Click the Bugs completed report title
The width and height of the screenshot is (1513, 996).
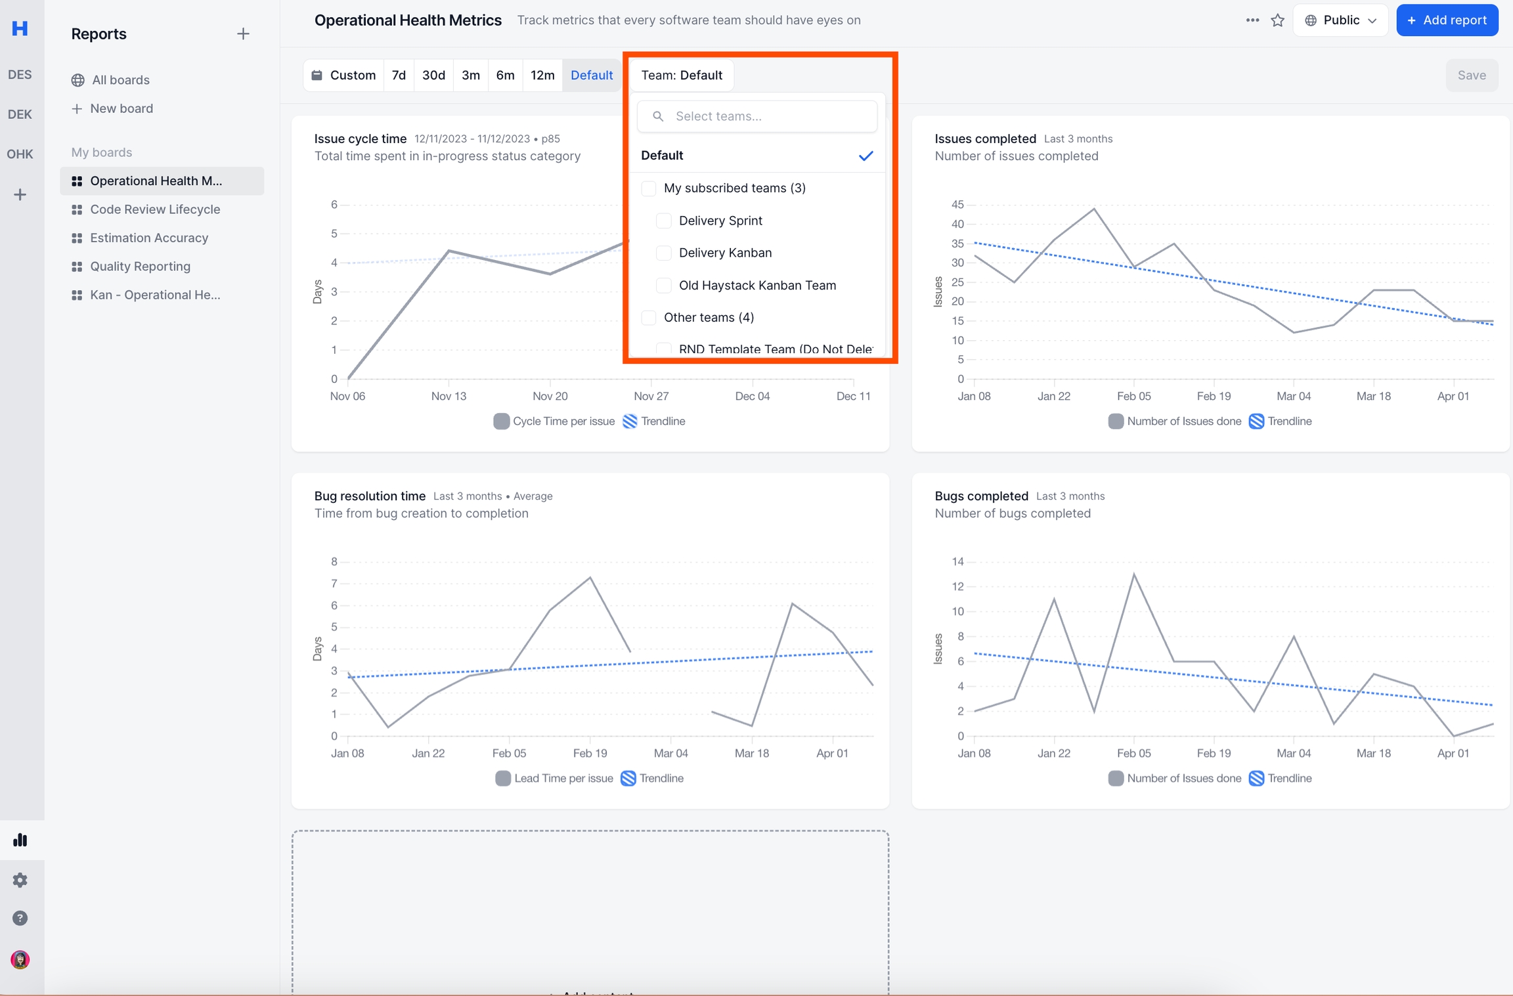981,496
